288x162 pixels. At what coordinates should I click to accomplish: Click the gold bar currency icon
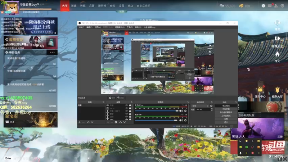[x=241, y=6]
